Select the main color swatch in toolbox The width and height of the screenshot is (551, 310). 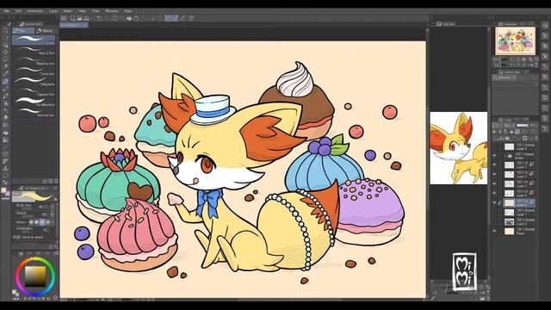(x=3, y=190)
